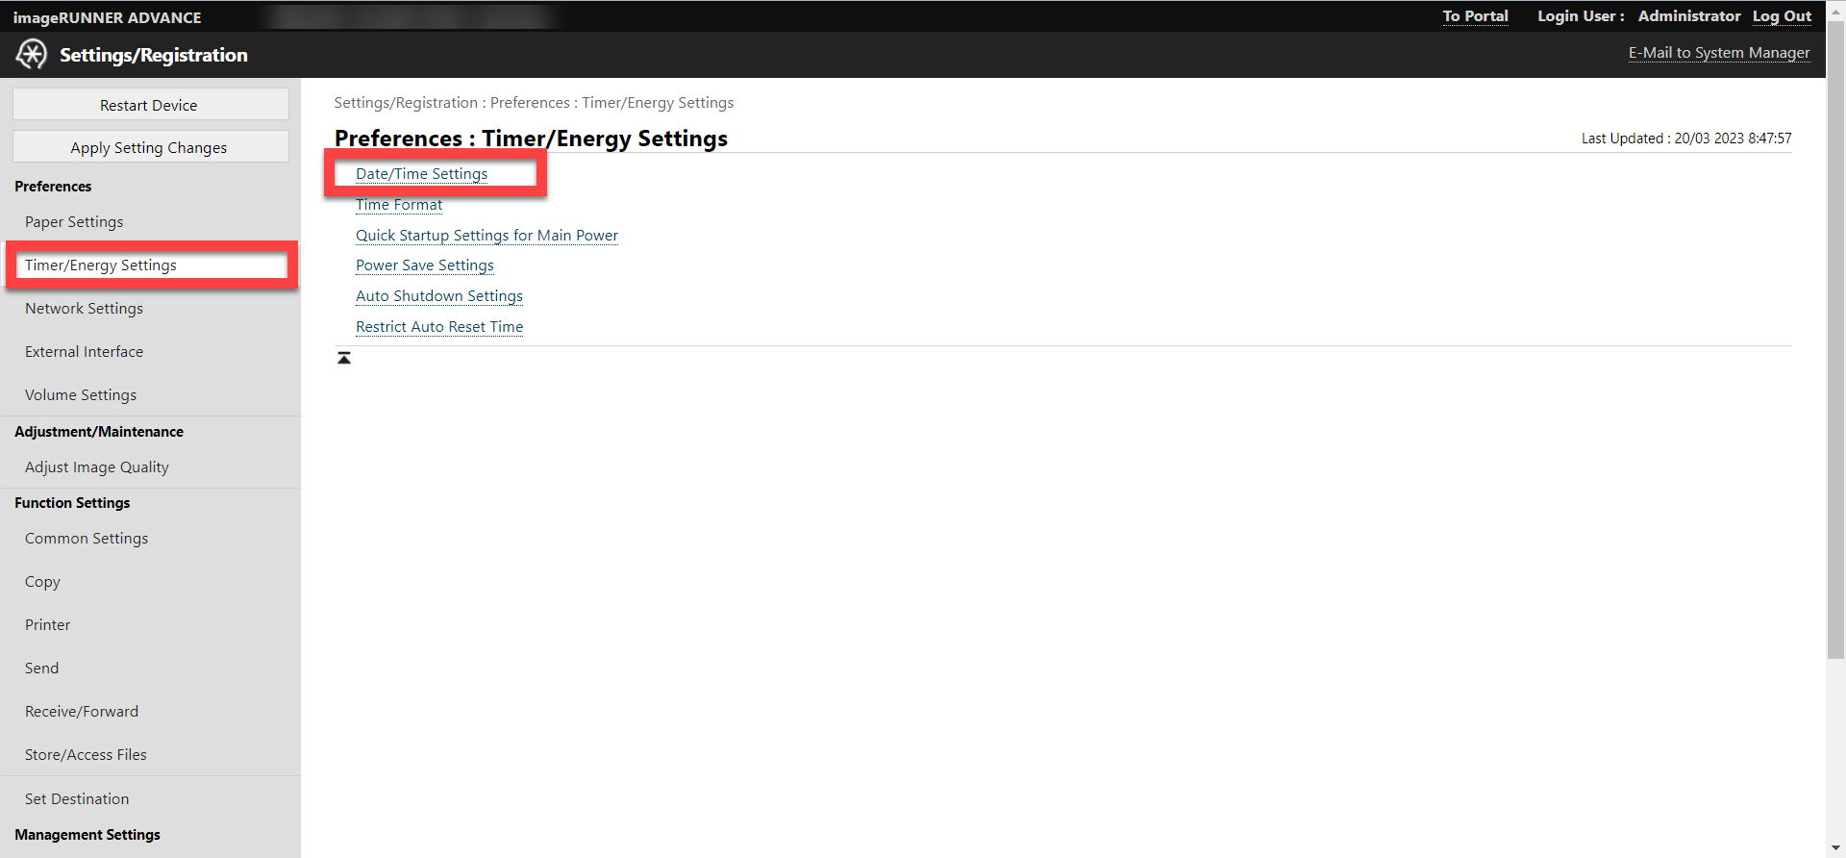The image size is (1846, 858).
Task: Open Power Save Settings
Action: [x=424, y=265]
